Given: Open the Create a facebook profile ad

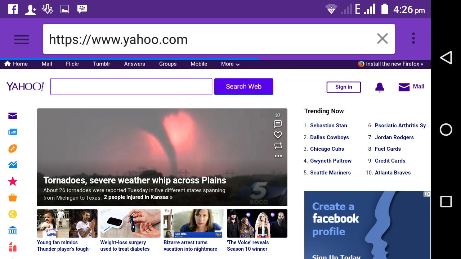Looking at the screenshot, I should point(367,225).
